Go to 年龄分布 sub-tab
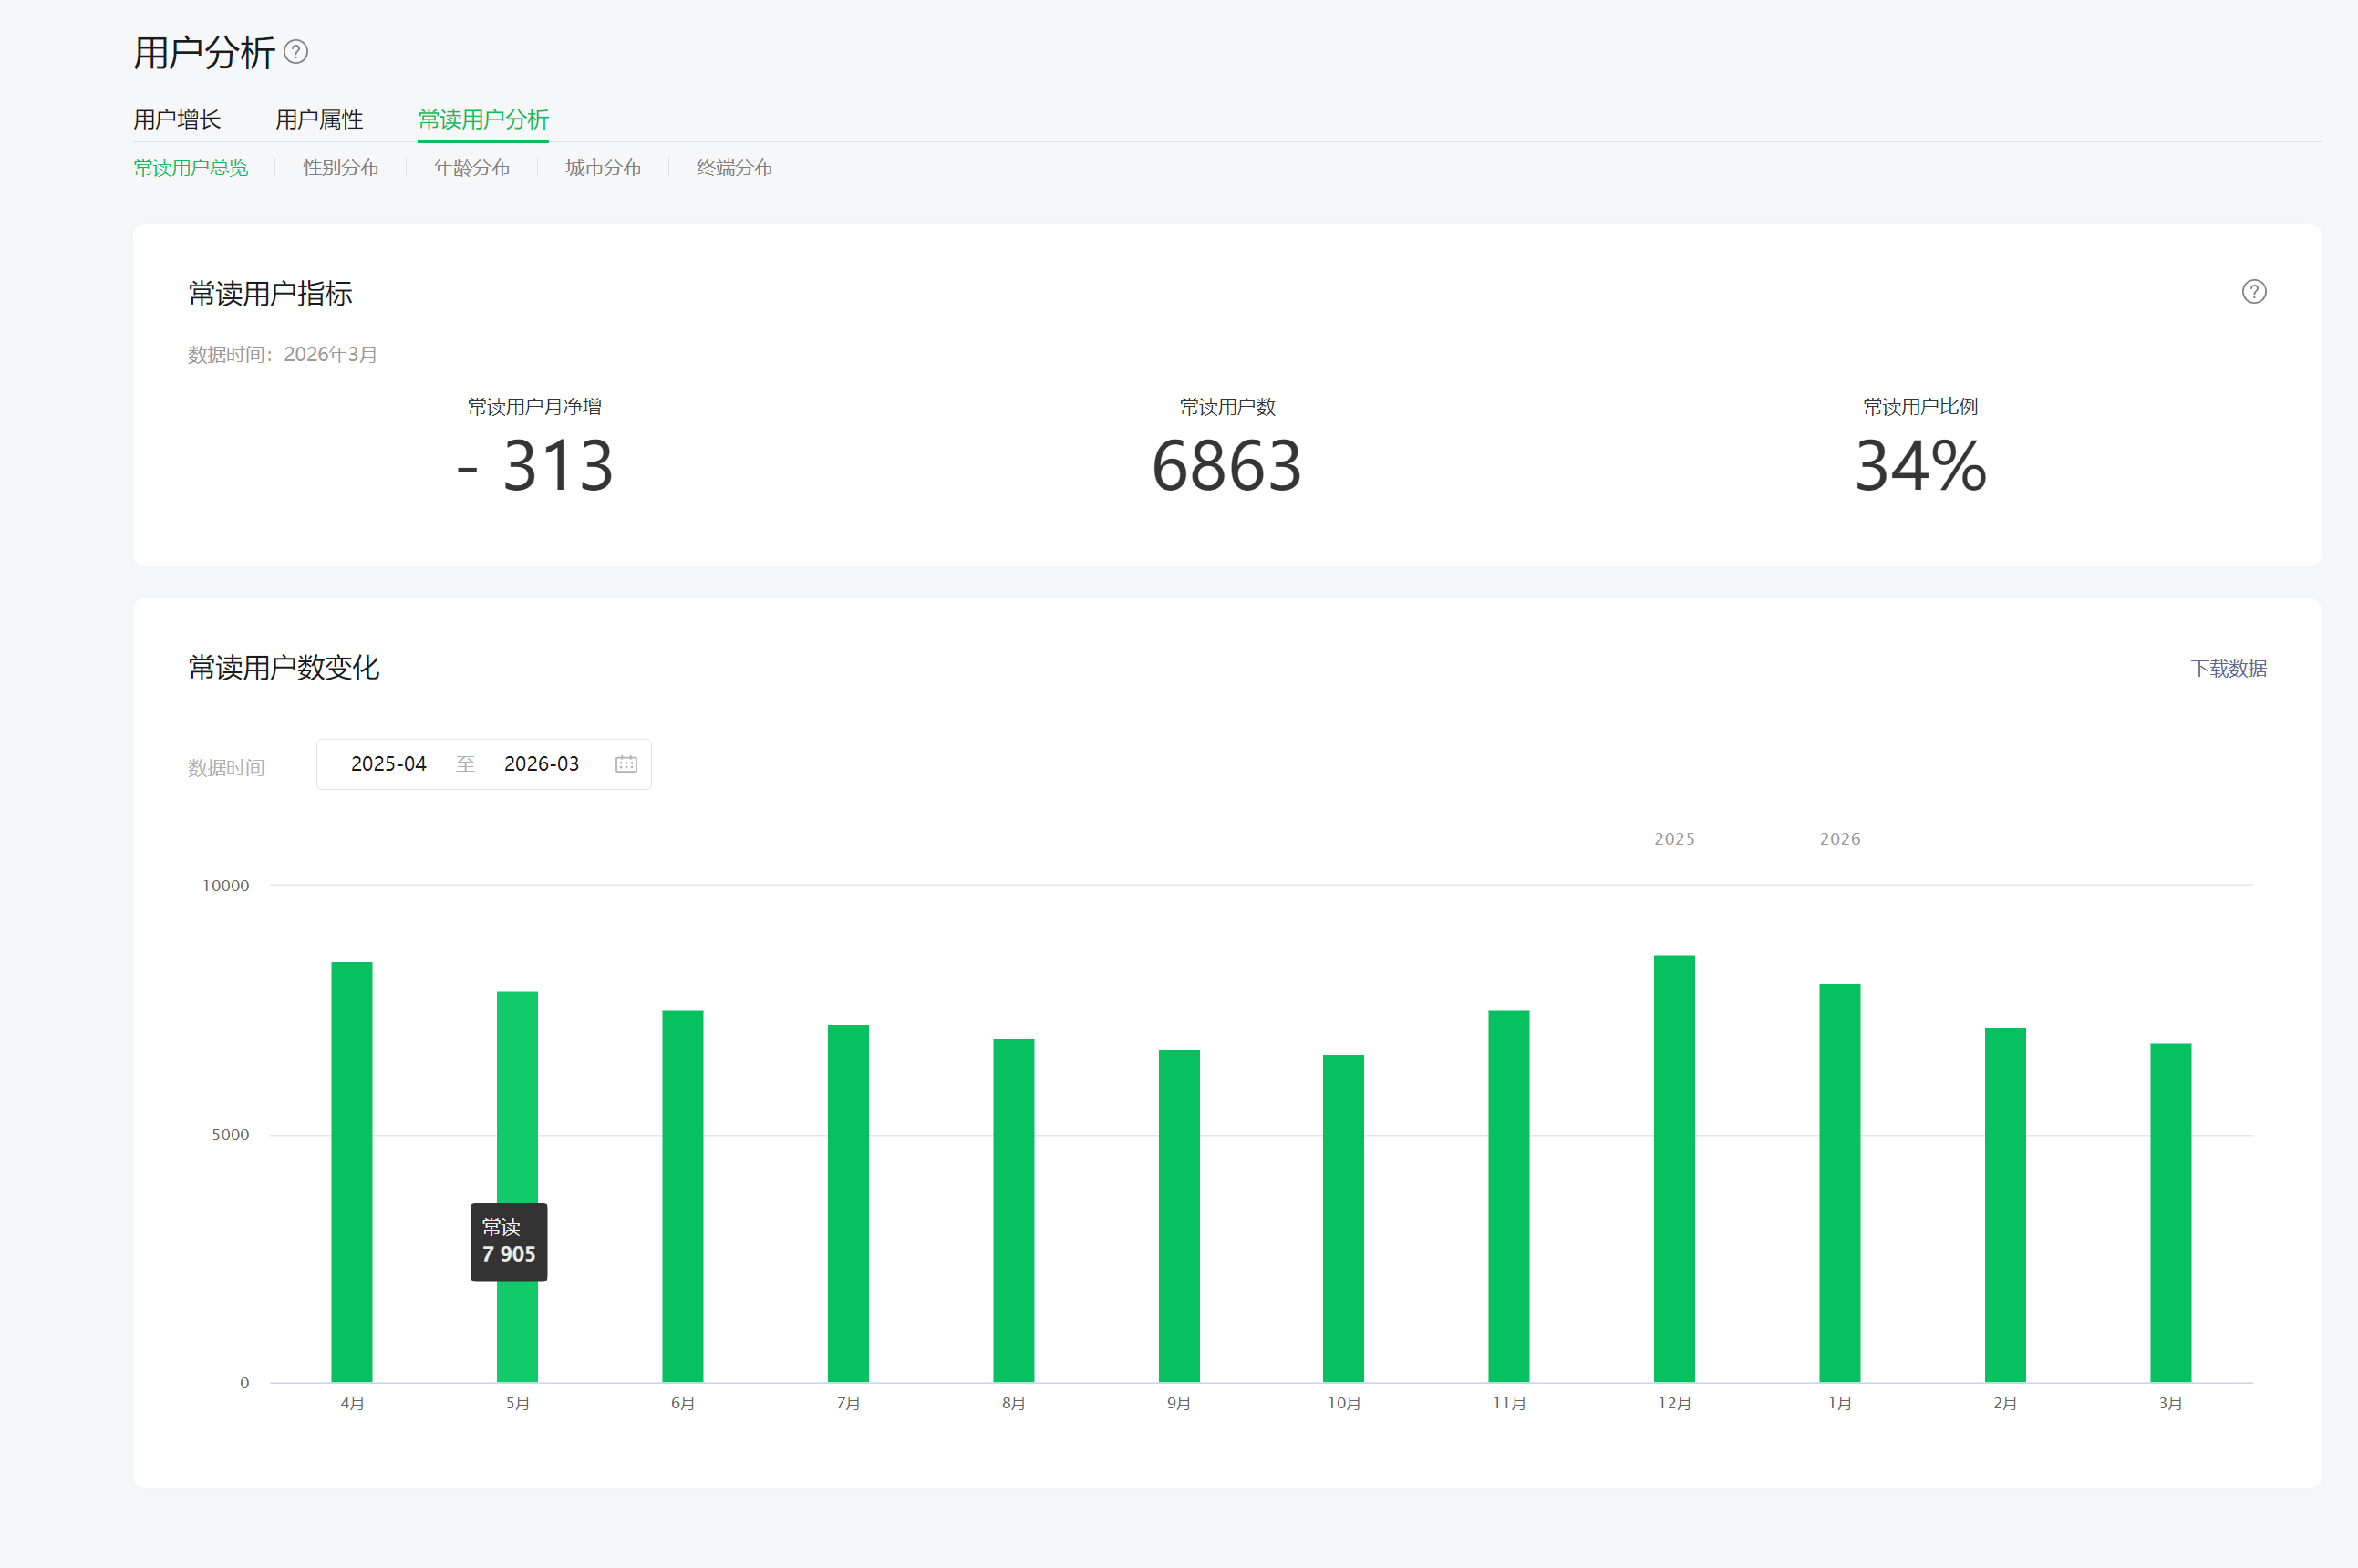 [x=471, y=168]
